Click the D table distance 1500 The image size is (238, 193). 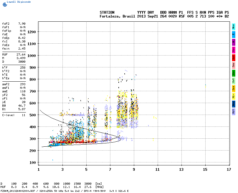coord(77,184)
